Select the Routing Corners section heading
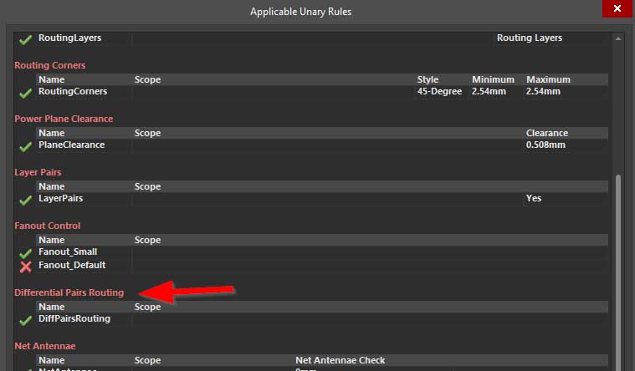Image resolution: width=635 pixels, height=371 pixels. pos(50,65)
